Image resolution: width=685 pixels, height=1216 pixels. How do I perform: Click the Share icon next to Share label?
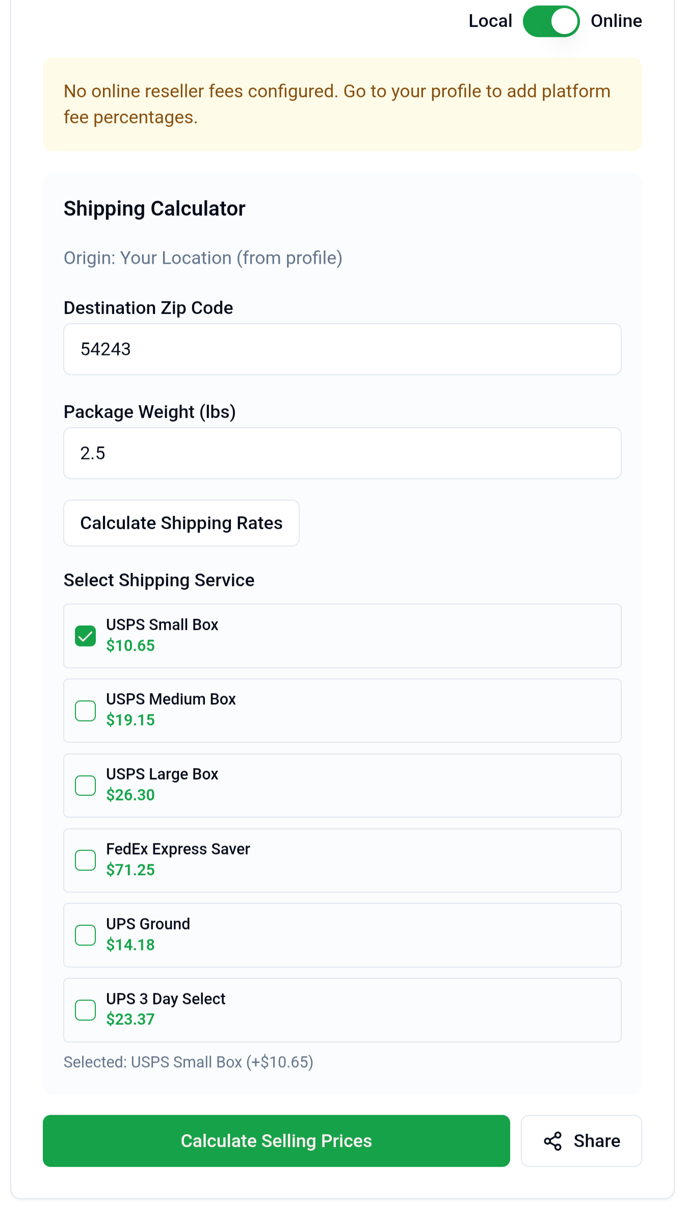tap(553, 1142)
